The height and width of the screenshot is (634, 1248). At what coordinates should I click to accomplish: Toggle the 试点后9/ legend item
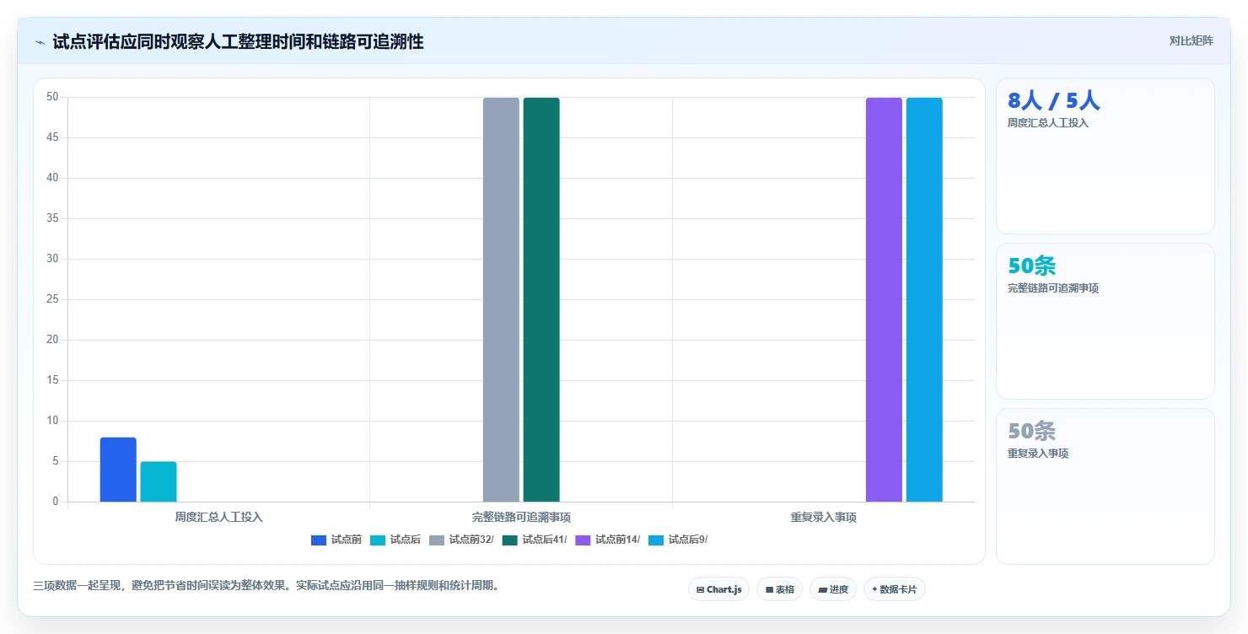coord(678,540)
